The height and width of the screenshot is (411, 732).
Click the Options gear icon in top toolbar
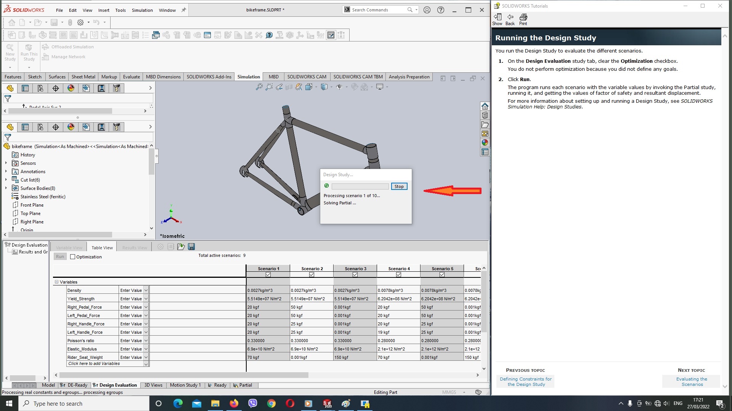(80, 22)
